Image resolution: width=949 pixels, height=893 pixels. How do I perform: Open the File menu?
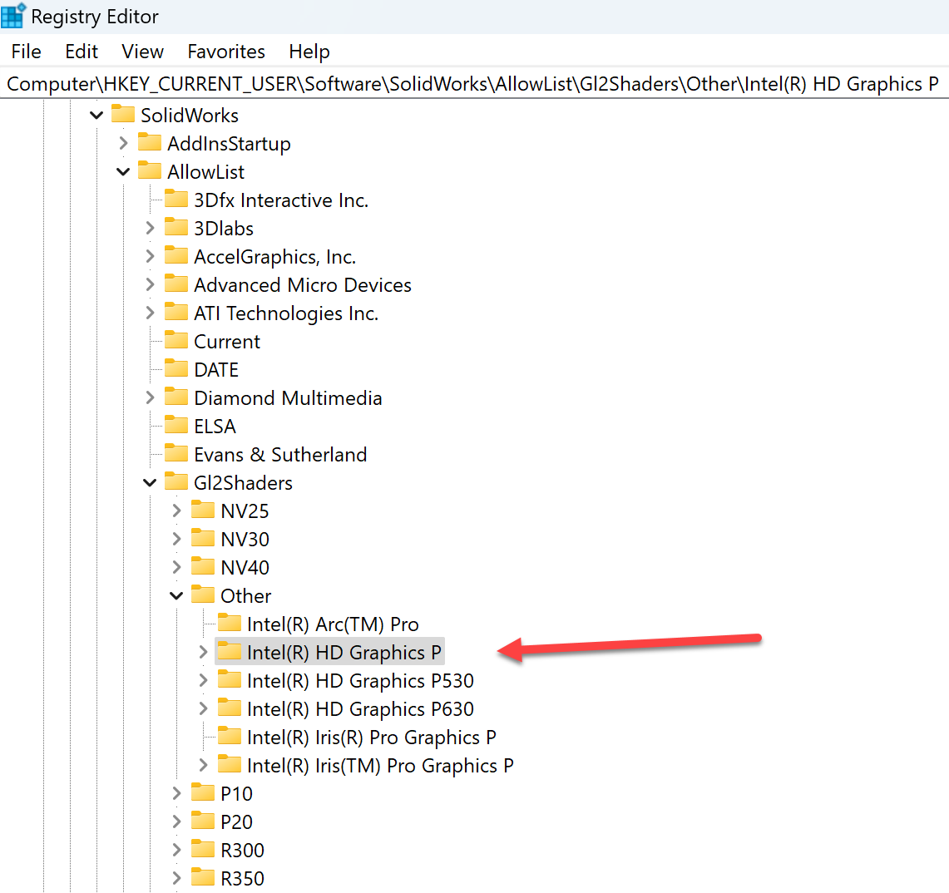coord(26,51)
